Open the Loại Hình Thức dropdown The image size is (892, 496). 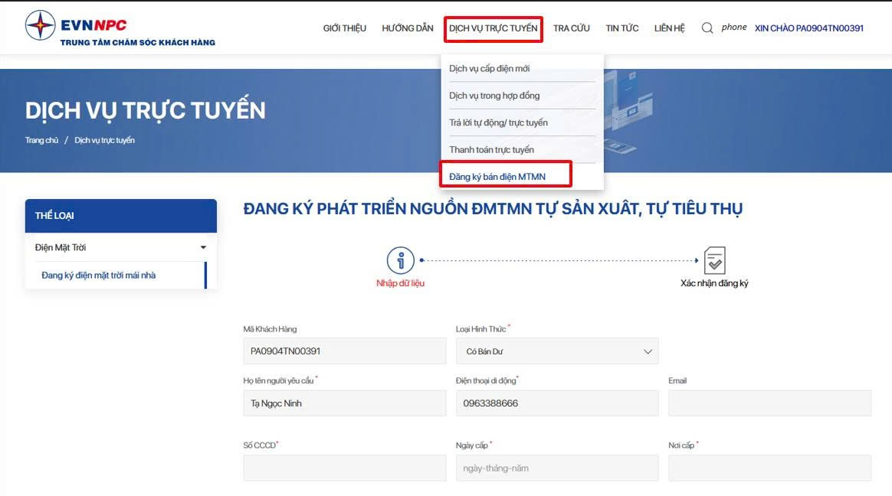click(x=556, y=351)
